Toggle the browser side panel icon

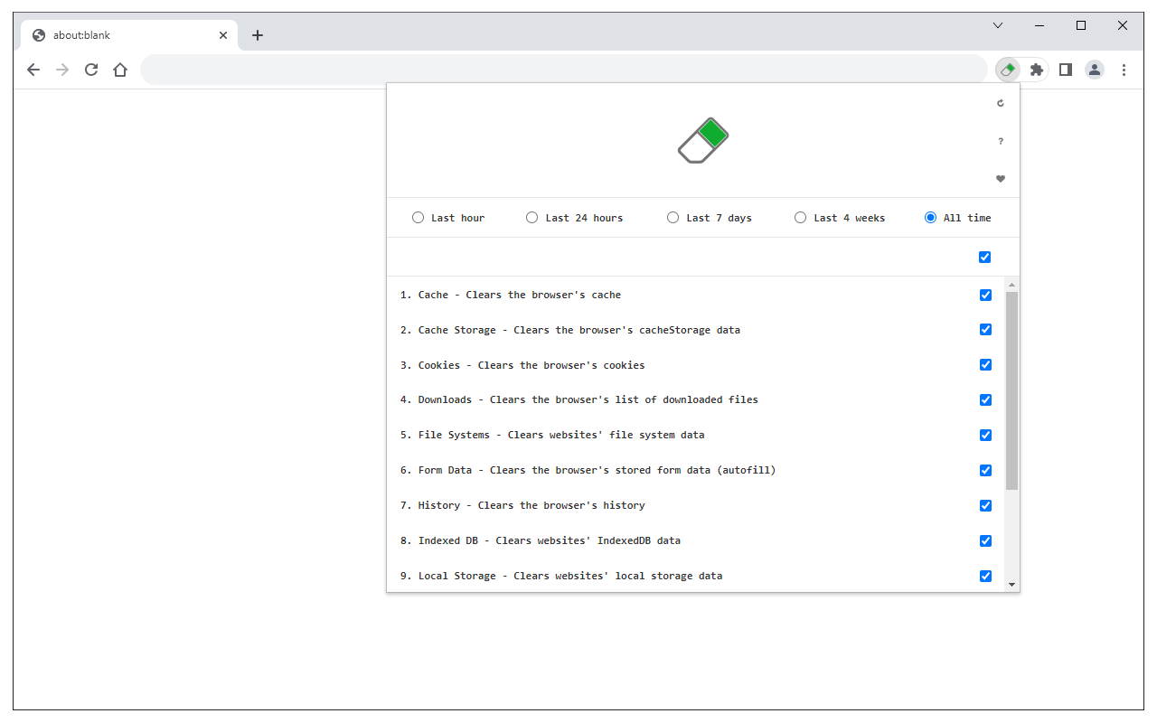1066,70
